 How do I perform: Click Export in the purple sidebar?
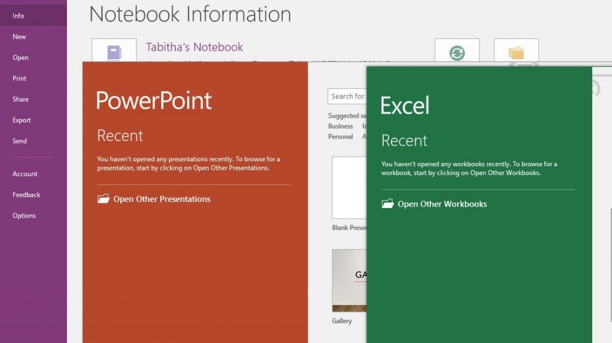(x=22, y=120)
